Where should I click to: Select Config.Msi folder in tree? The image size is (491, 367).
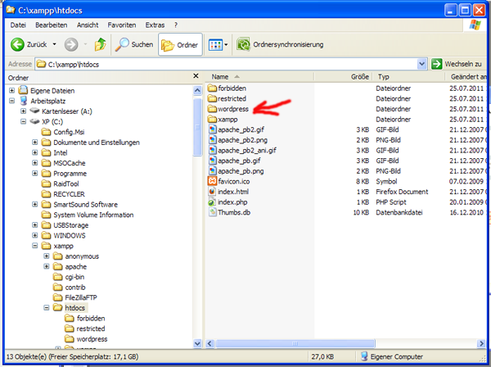pyautogui.click(x=63, y=132)
